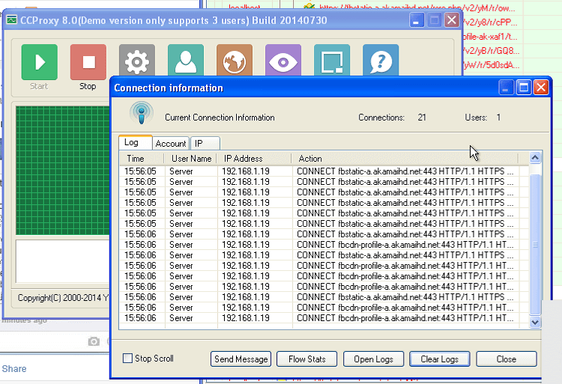Screen dimensions: 562x384
Task: Click the Close button at the dialog bottom
Action: point(507,359)
